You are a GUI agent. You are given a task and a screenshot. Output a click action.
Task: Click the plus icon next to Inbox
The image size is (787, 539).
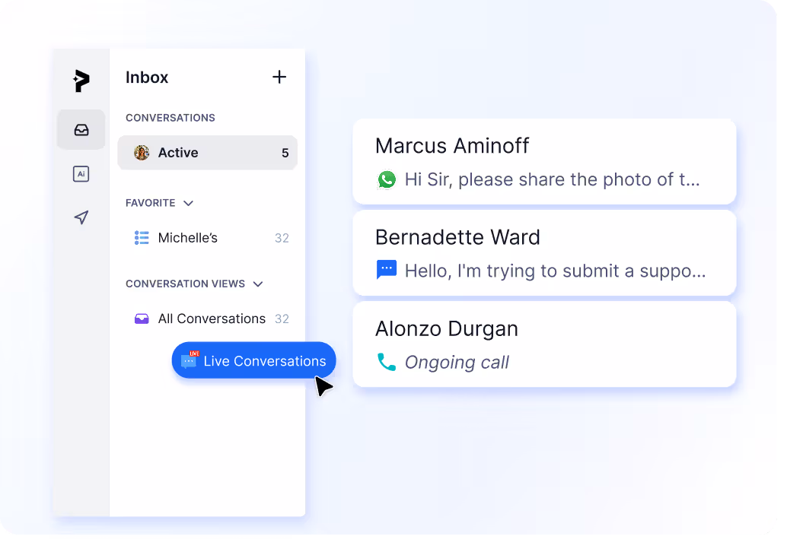(279, 77)
